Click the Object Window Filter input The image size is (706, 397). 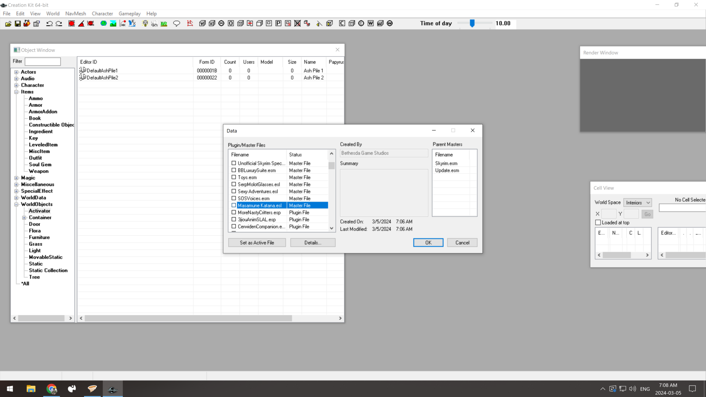(43, 61)
